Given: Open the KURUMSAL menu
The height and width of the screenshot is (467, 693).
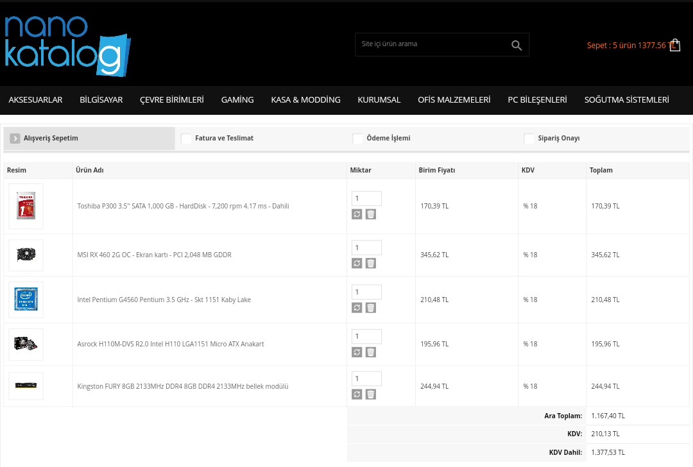Looking at the screenshot, I should point(379,100).
